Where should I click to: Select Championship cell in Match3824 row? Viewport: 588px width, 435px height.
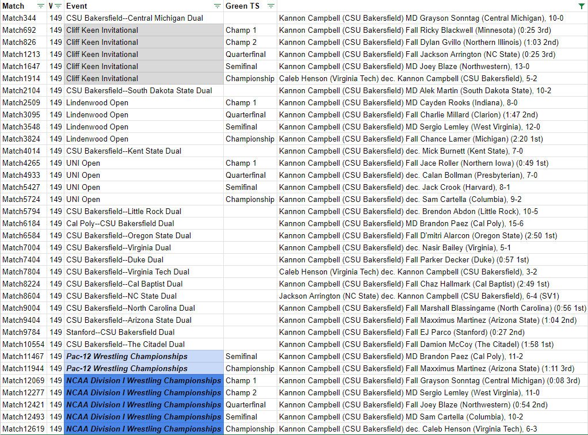click(250, 139)
